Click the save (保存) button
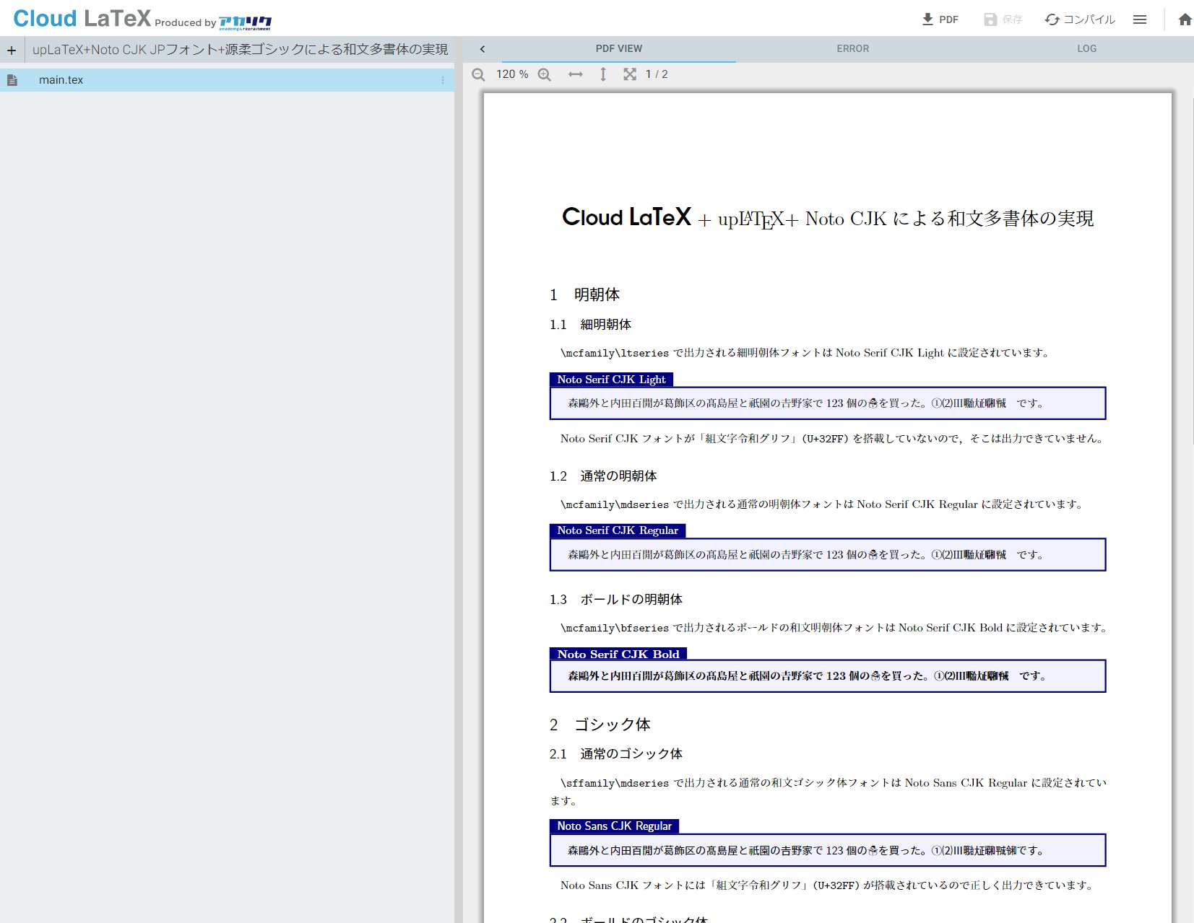Screen dimensions: 1194x923 [x=1003, y=19]
